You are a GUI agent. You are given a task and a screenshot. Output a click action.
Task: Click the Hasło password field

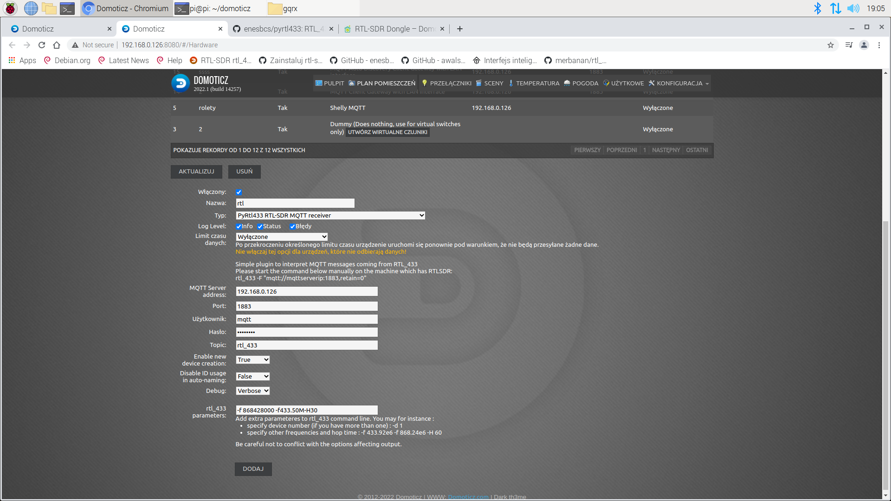pyautogui.click(x=307, y=332)
